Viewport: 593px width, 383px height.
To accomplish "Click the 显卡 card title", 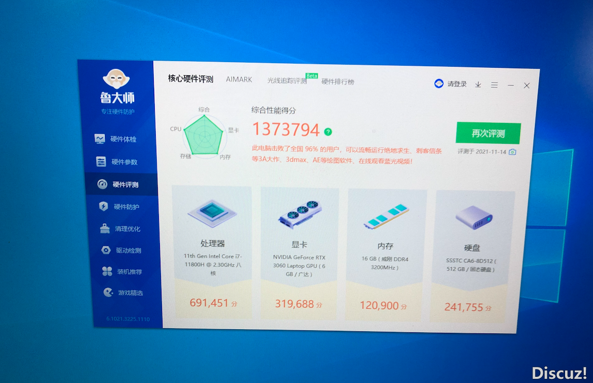I will 299,244.
